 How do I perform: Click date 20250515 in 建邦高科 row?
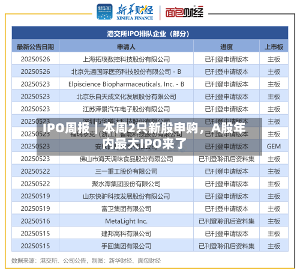click(x=35, y=234)
